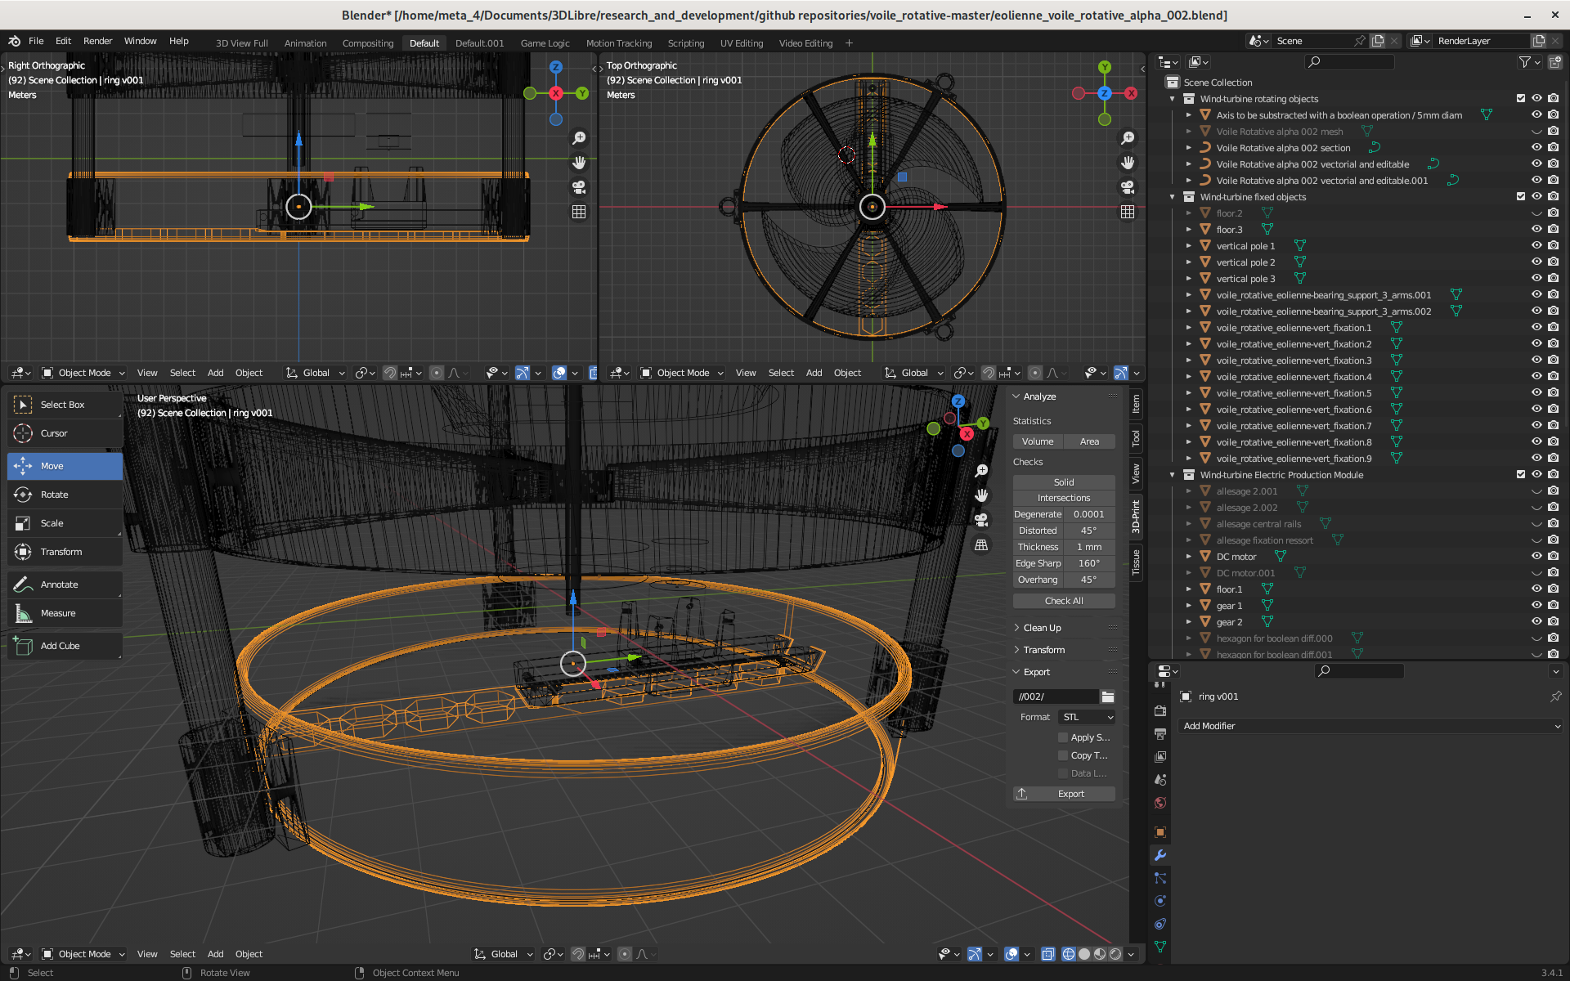Screen dimensions: 1570x981
Task: Click the new collection icon in outliner
Action: (x=1554, y=62)
